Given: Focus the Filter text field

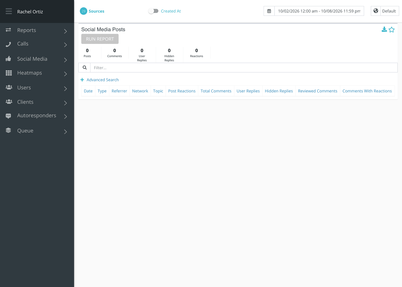Looking at the screenshot, I should (x=244, y=68).
